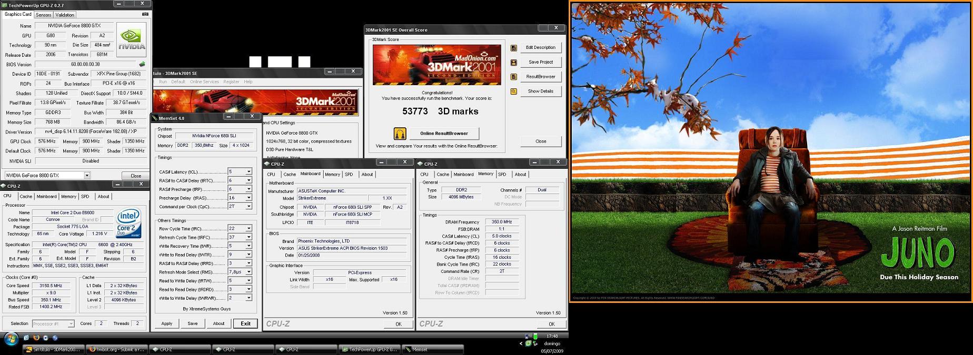This screenshot has height=355, width=973.
Task: Click the ResultBrowser icon next to its button
Action: tap(514, 77)
